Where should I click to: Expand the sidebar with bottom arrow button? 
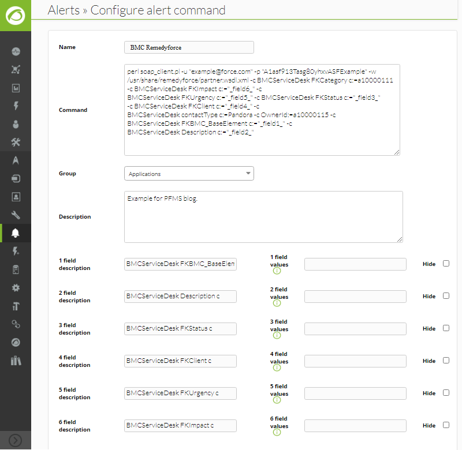pyautogui.click(x=16, y=441)
